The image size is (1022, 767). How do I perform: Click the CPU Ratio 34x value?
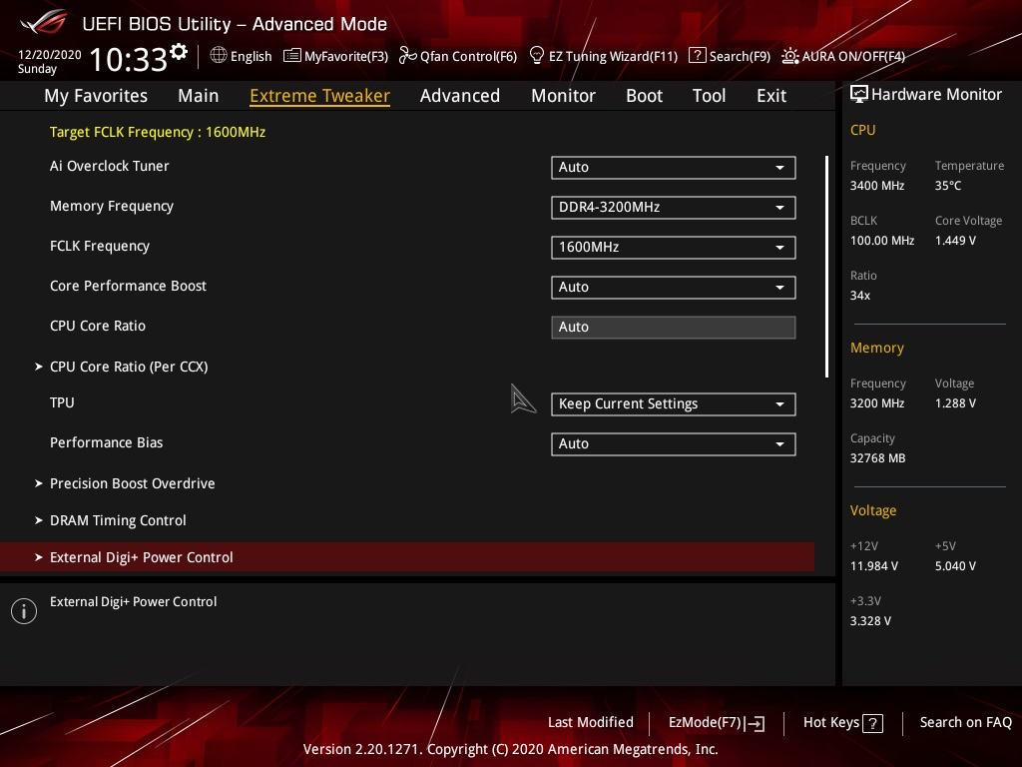coord(860,296)
